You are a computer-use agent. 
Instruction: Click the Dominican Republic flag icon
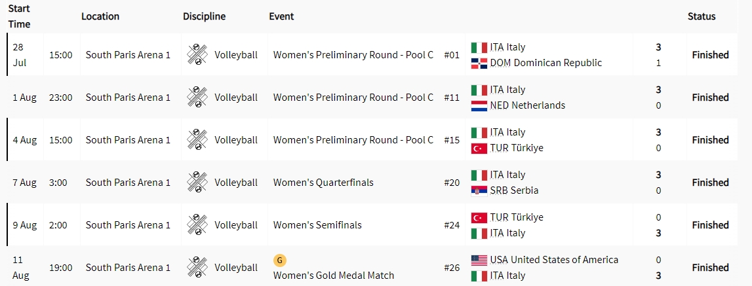(x=479, y=63)
